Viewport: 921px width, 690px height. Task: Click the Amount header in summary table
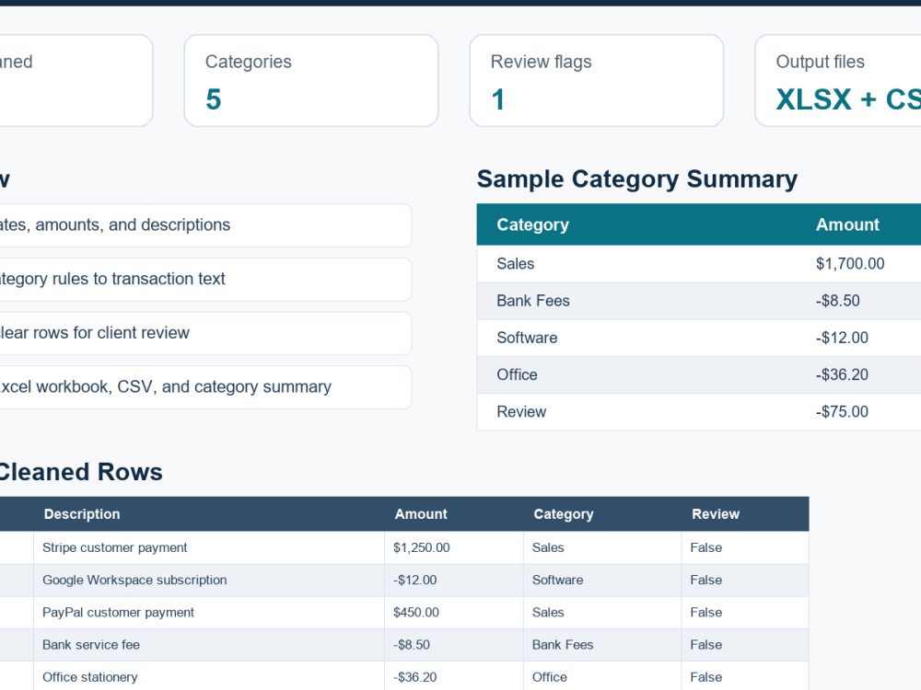[847, 224]
